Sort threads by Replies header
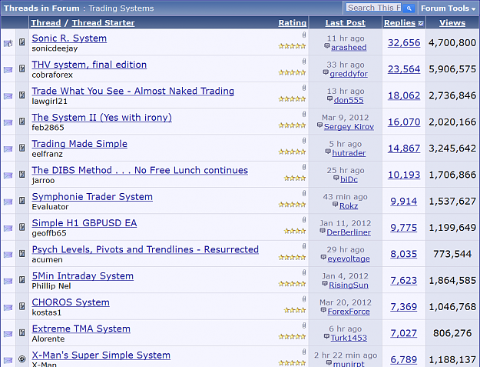 coord(400,22)
